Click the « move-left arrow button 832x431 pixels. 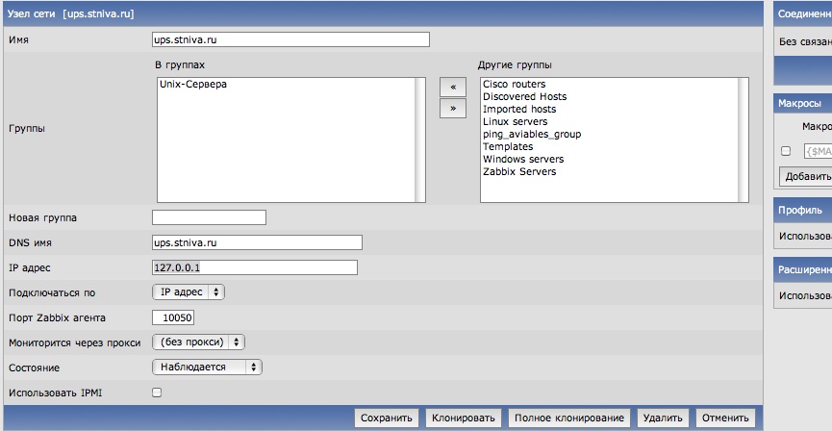[452, 86]
